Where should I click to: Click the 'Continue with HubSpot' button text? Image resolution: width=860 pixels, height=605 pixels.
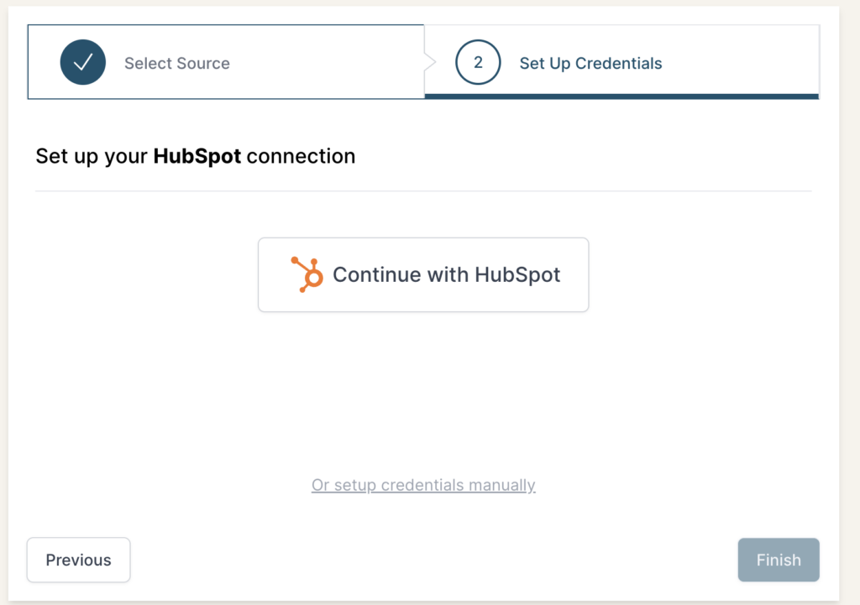(446, 274)
